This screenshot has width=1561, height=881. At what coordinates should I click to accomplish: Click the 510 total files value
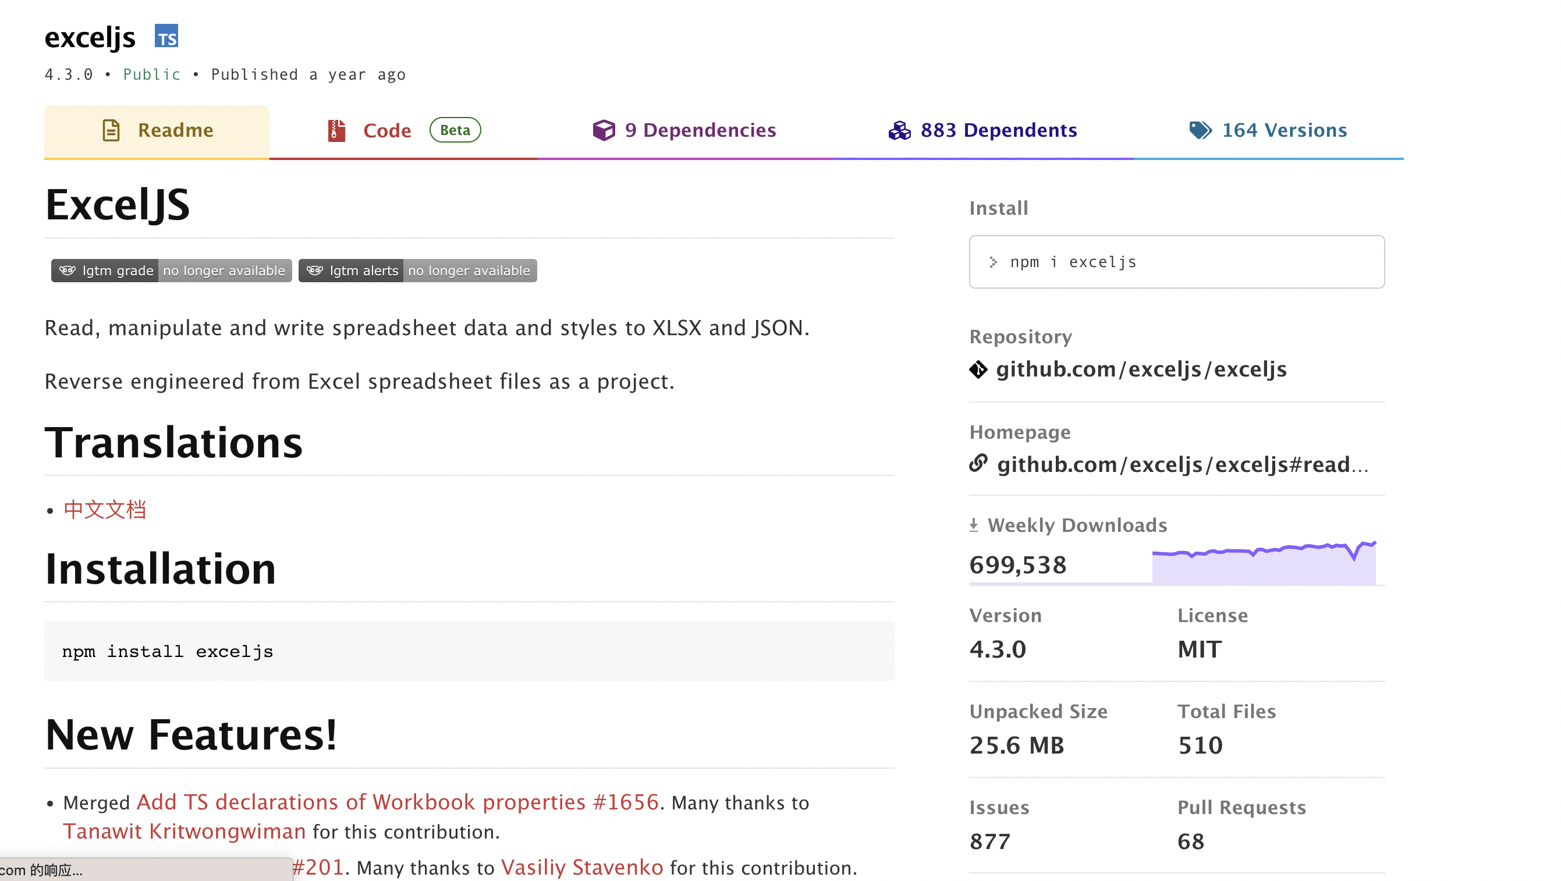[x=1200, y=745]
